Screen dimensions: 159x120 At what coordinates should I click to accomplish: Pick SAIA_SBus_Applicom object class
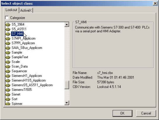click(x=27, y=48)
